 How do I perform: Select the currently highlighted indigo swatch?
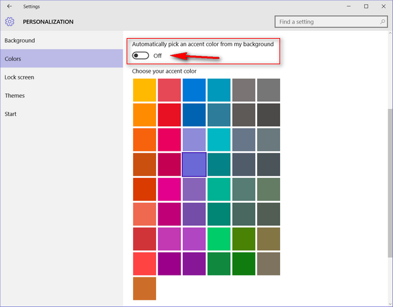tap(194, 165)
